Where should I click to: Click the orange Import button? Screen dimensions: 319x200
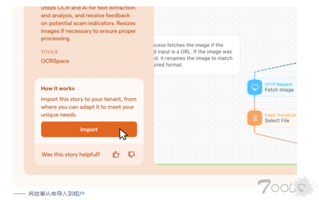[x=89, y=129]
